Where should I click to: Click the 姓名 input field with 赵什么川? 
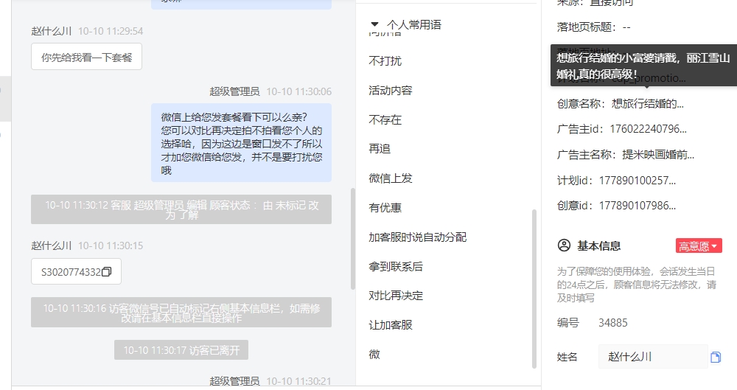653,357
